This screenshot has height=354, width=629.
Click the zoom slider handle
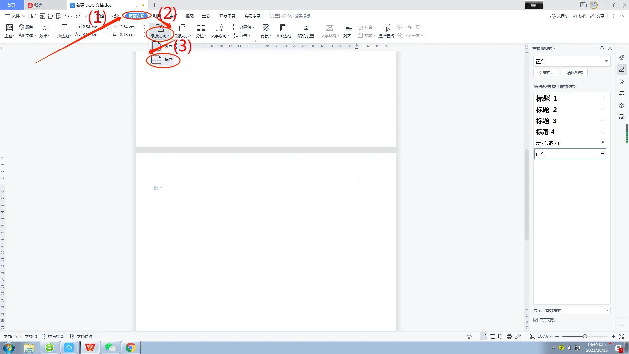click(x=585, y=336)
